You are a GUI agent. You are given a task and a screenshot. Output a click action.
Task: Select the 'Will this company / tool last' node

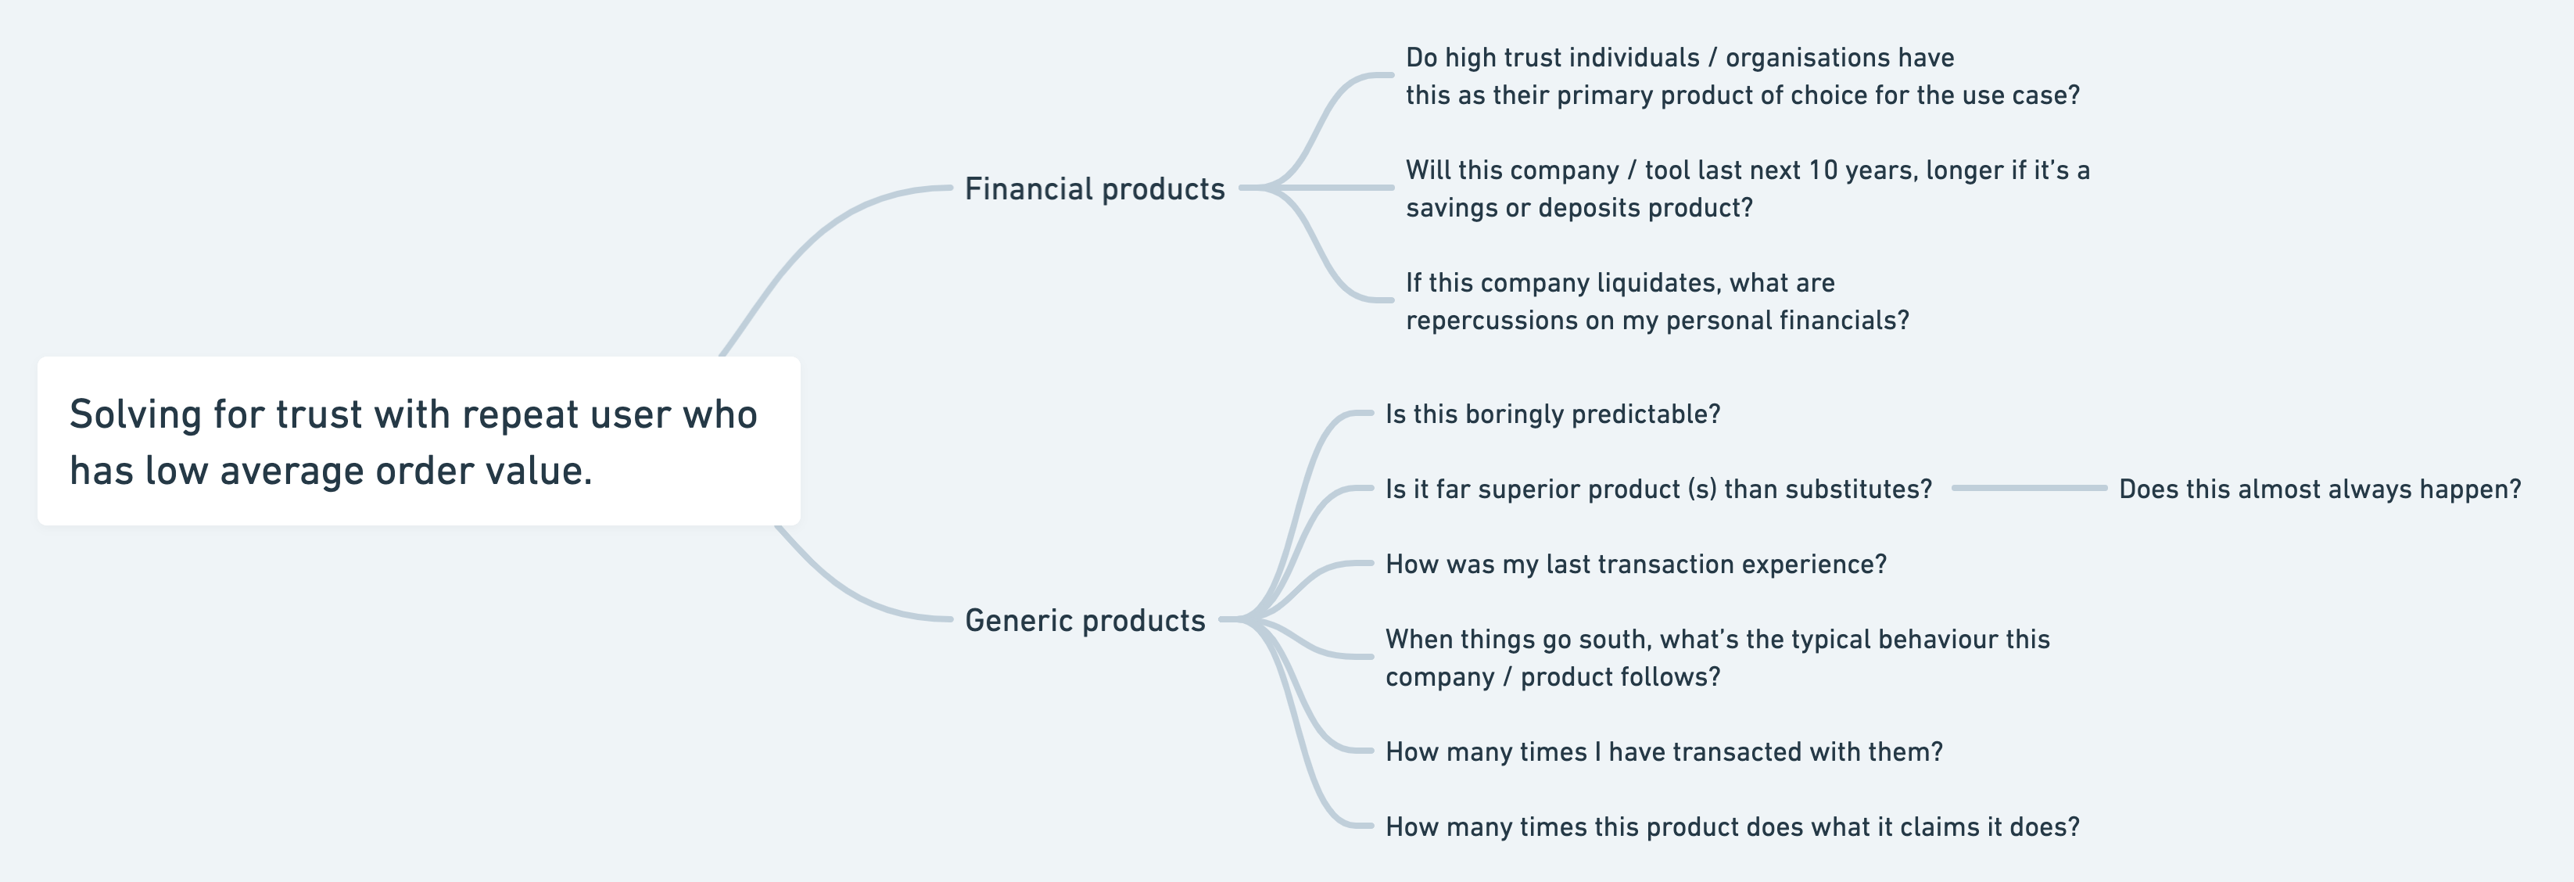1747,188
